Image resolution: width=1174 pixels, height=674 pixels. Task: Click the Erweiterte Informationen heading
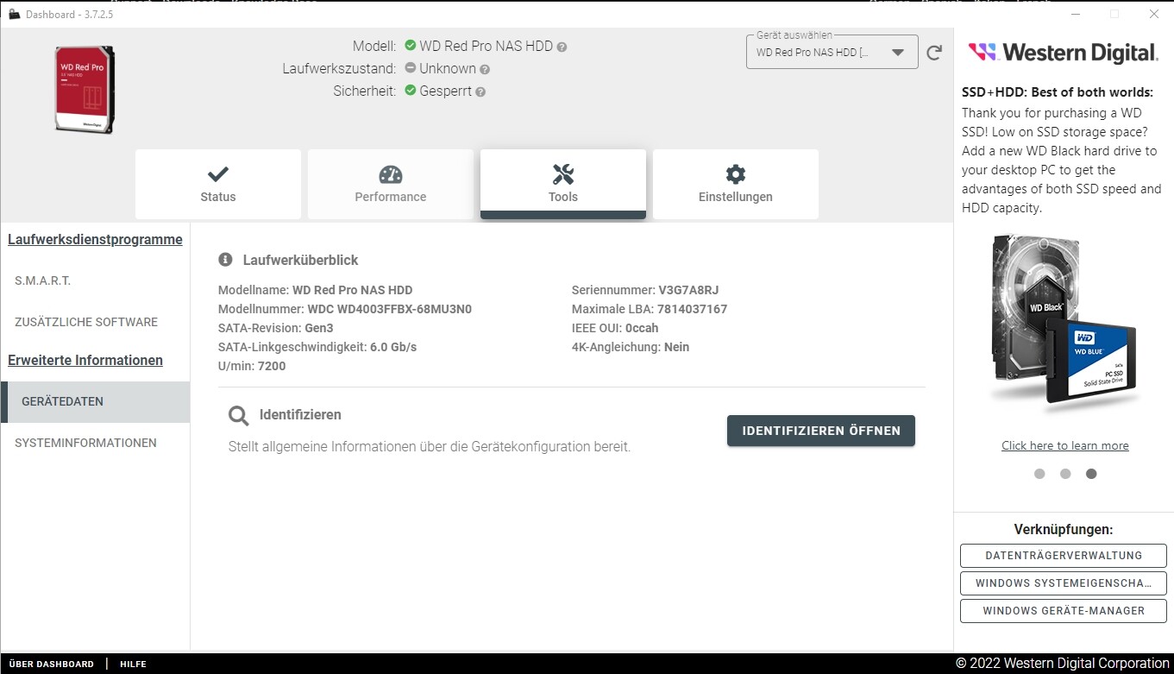coord(85,361)
